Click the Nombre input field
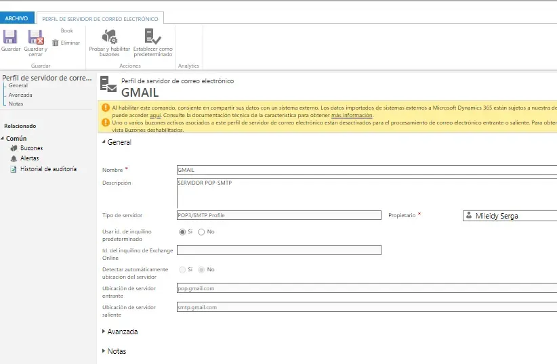 (366, 170)
